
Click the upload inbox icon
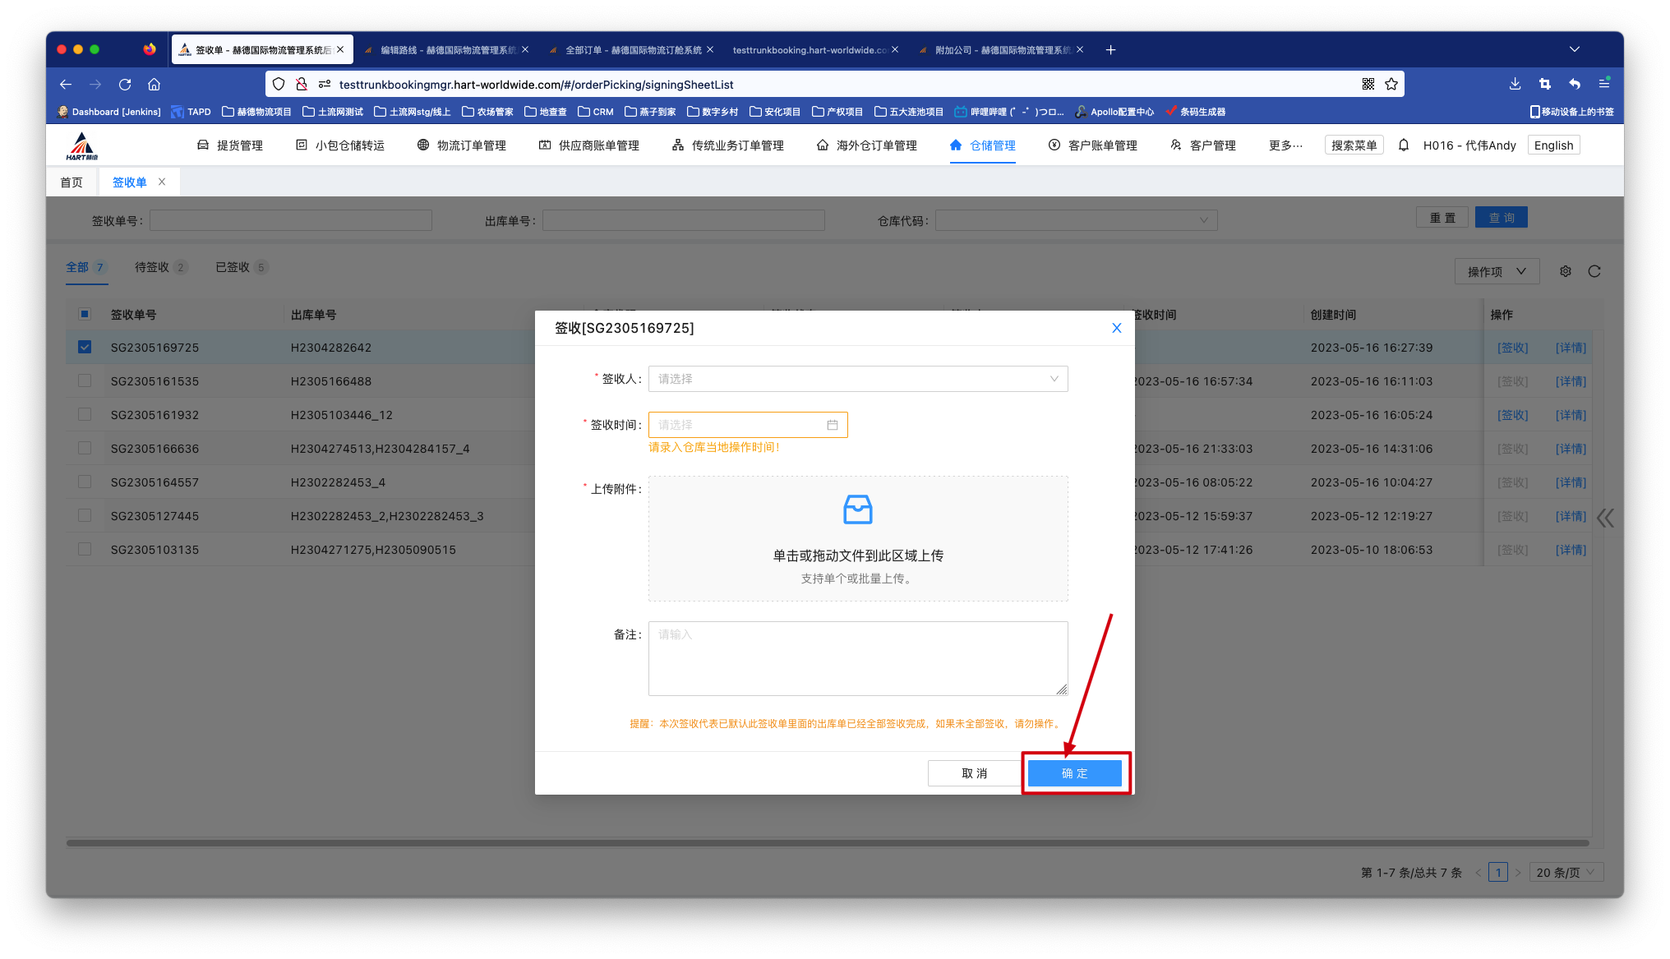[x=857, y=509]
